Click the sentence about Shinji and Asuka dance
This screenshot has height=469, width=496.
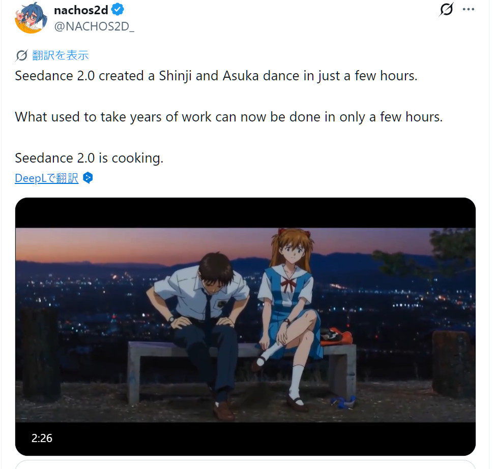[x=216, y=76]
